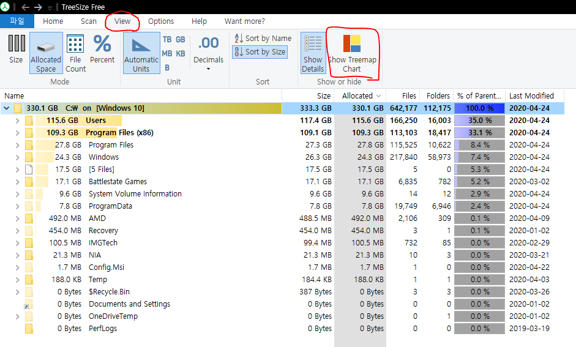Viewport: 576px width, 347px height.
Task: Switch to Percent mode
Action: (x=102, y=50)
